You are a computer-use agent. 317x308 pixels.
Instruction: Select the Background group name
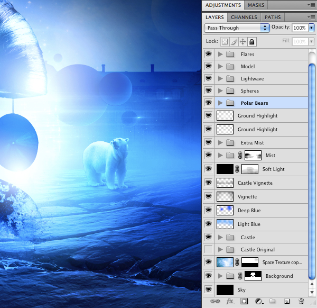pos(279,276)
